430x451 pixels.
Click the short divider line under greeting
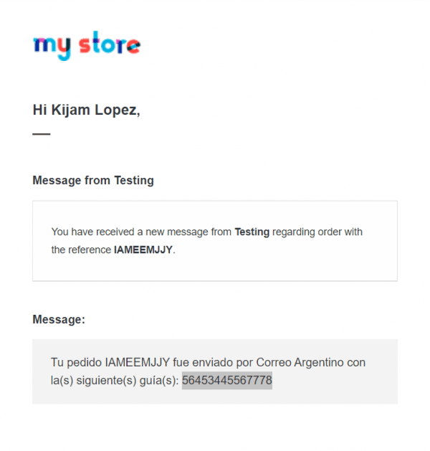[42, 134]
